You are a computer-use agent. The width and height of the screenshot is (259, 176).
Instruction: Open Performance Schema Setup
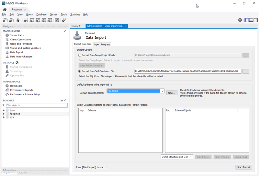coord(25,95)
